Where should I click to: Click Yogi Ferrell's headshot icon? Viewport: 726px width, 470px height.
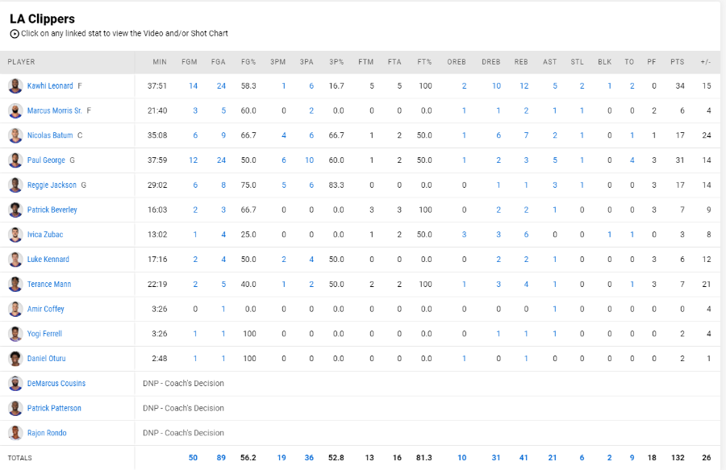click(x=15, y=334)
